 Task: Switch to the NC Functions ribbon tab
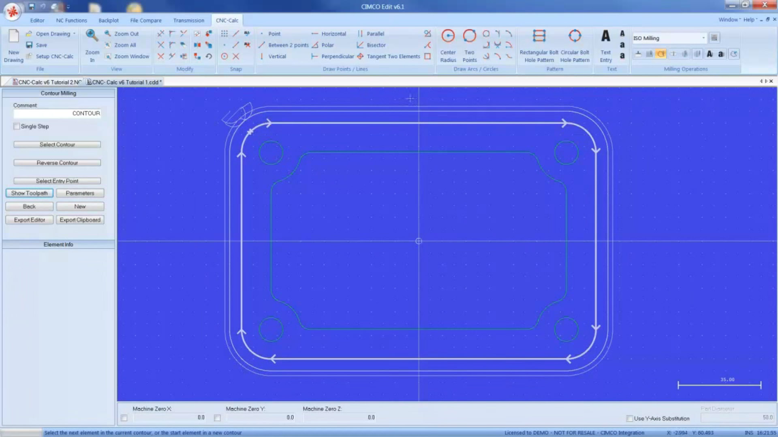(71, 20)
